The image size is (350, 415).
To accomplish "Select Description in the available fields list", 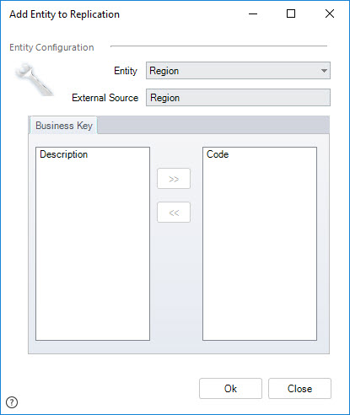I will 64,154.
